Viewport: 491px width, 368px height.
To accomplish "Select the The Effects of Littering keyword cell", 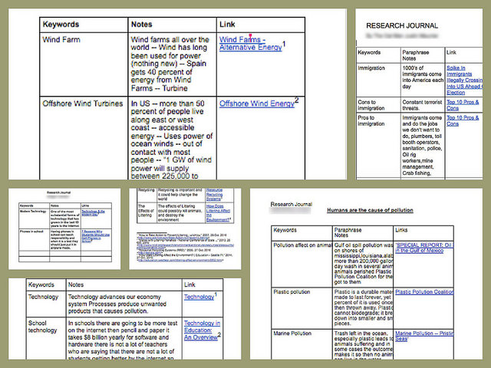I will [147, 213].
